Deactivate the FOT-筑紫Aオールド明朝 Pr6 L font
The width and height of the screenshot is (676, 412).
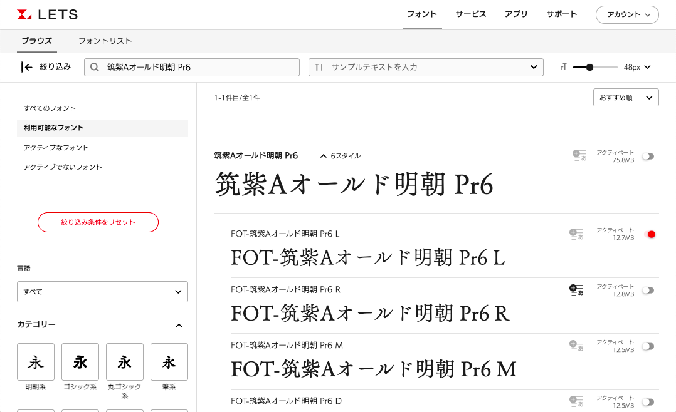coord(649,234)
